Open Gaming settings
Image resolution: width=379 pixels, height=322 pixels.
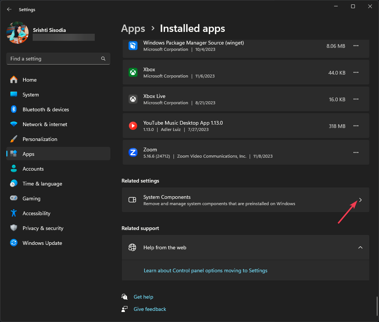coord(58,199)
